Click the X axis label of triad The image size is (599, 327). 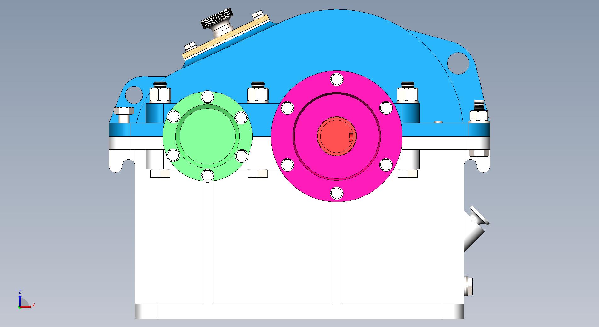click(x=34, y=305)
